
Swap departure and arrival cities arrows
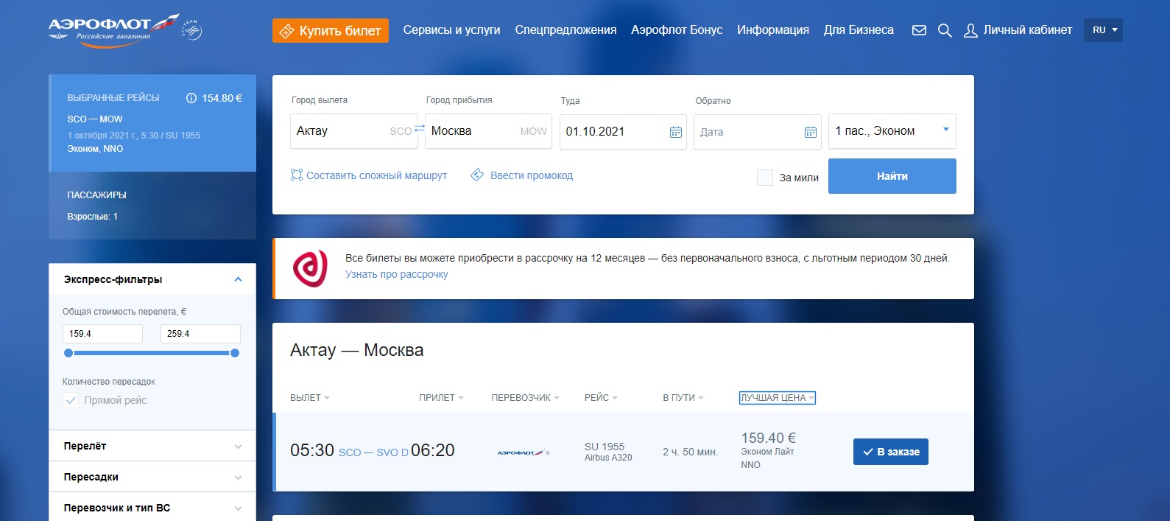click(420, 129)
